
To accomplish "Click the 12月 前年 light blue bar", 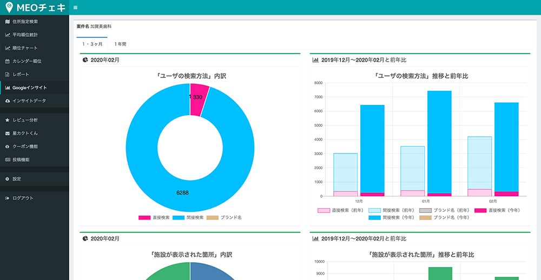I will pos(345,172).
